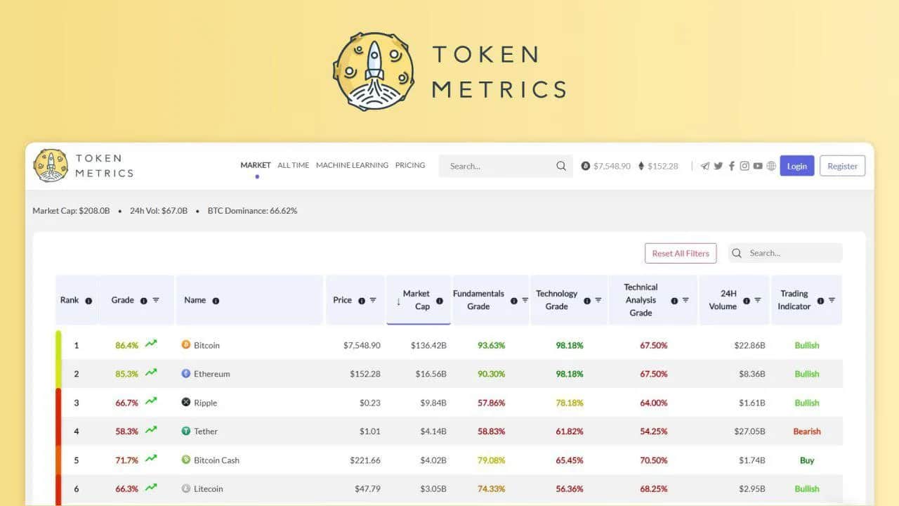Viewport: 899px width, 506px height.
Task: Click the info icon next to Market Cap
Action: [x=440, y=301]
